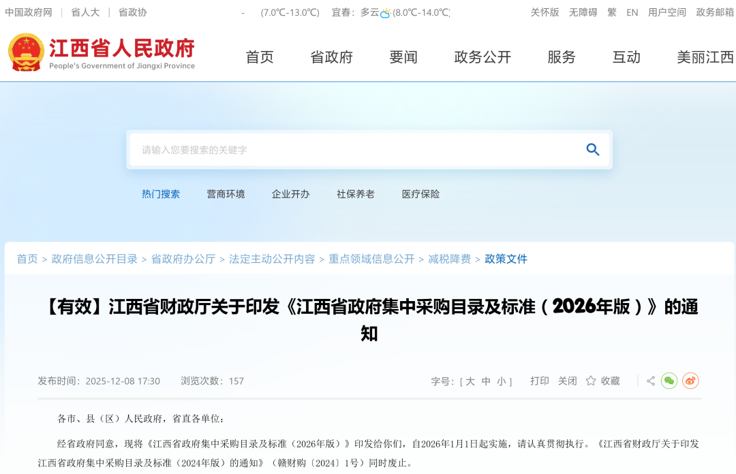The height and width of the screenshot is (474, 736).
Task: Click the national emblem government logo
Action: pyautogui.click(x=26, y=52)
